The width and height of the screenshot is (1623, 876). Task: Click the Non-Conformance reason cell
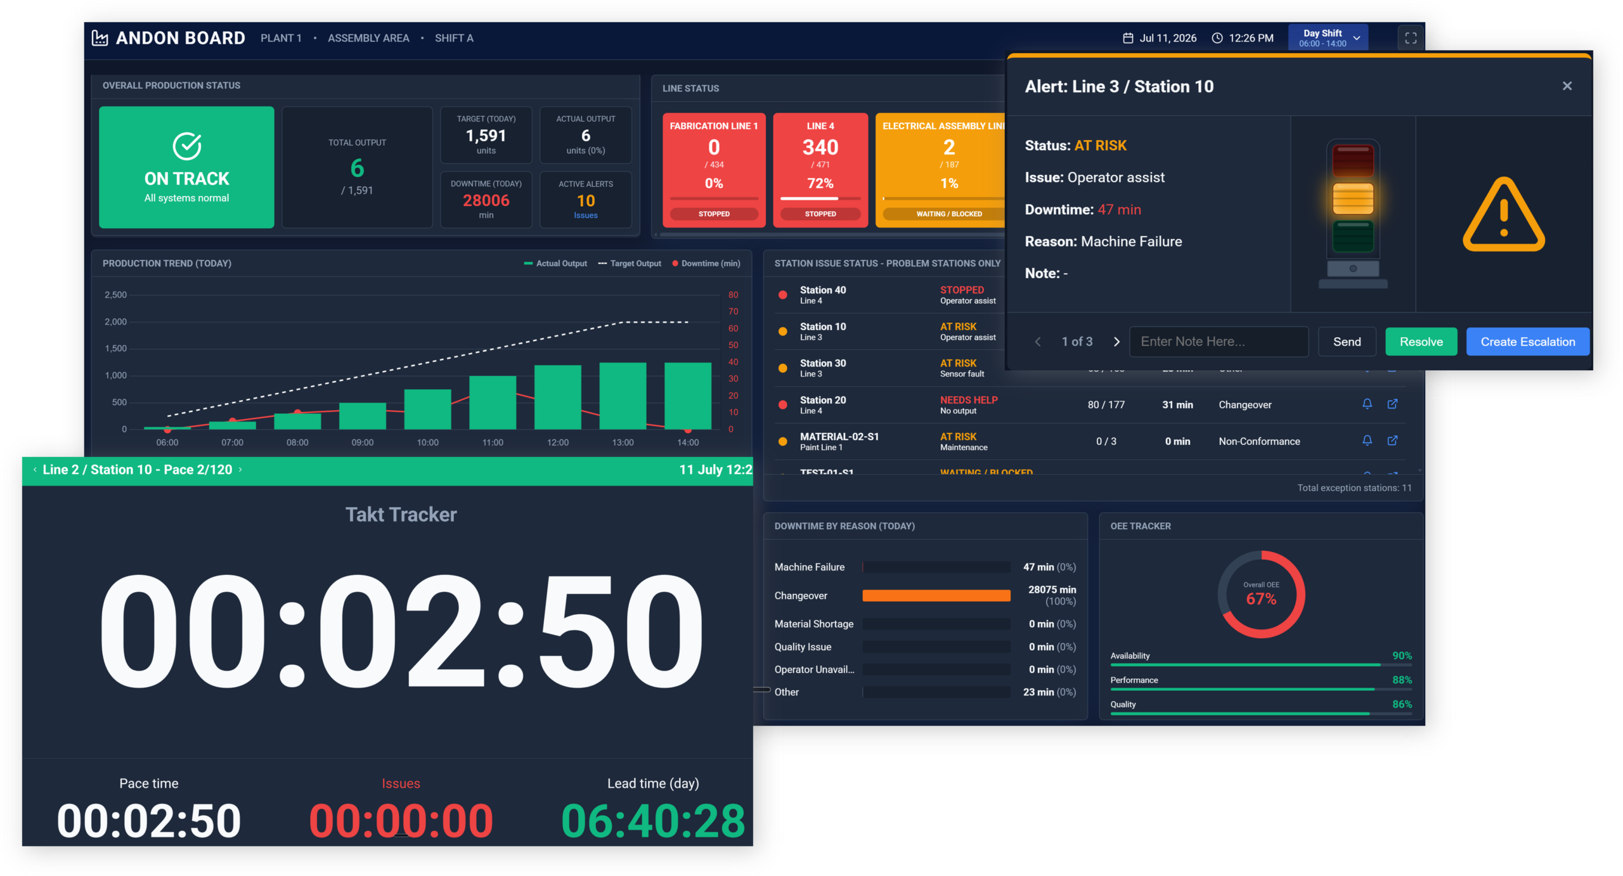1258,441
